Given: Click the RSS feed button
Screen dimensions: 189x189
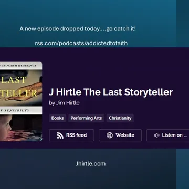Looking at the screenshot, I should pos(71,135).
